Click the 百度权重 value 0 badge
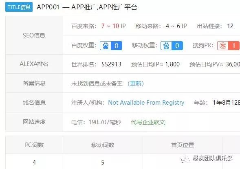This screenshot has width=240, height=169. point(117,46)
